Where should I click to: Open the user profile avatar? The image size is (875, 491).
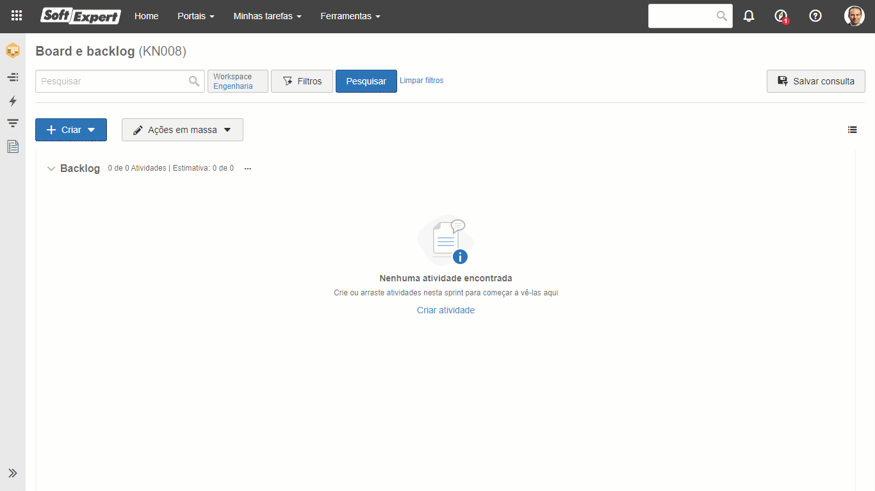[x=854, y=16]
